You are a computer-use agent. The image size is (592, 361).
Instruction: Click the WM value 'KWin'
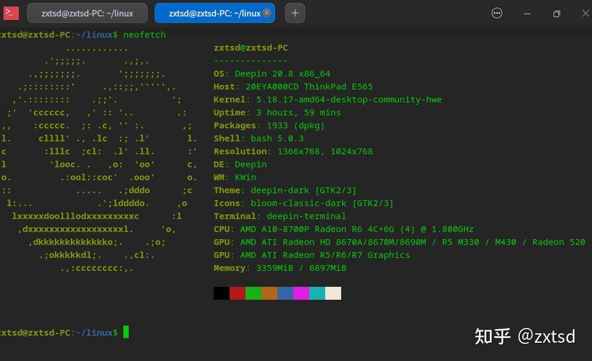click(246, 177)
